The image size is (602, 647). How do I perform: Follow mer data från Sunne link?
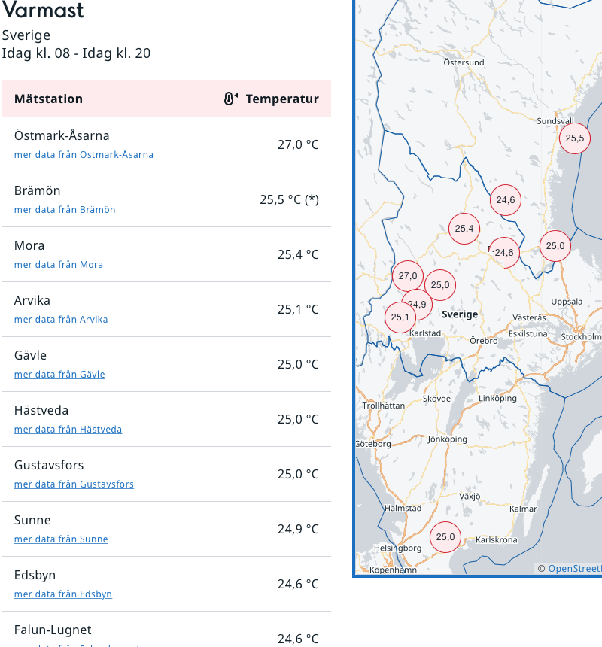click(x=61, y=539)
